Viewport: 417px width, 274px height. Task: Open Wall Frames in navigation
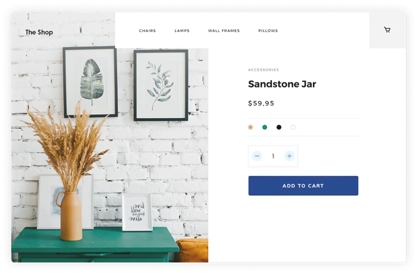[224, 31]
